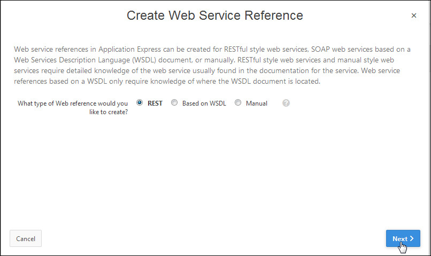Click the 'Create Web Service Reference' title
This screenshot has width=431, height=256.
pos(215,15)
